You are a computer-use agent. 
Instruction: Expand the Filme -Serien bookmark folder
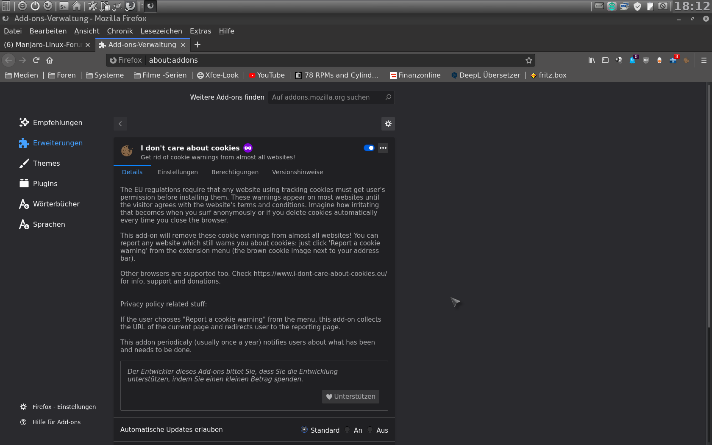tap(160, 75)
